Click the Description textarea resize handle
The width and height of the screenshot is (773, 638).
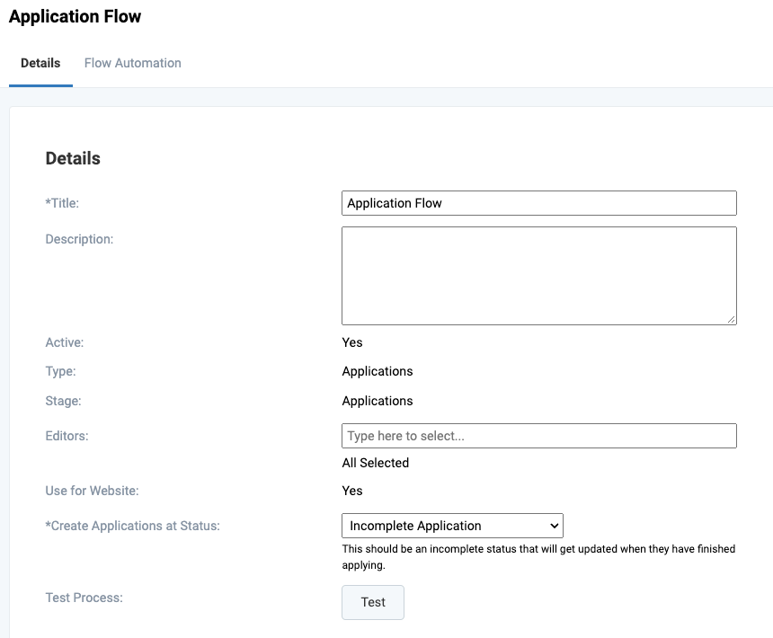tap(733, 320)
